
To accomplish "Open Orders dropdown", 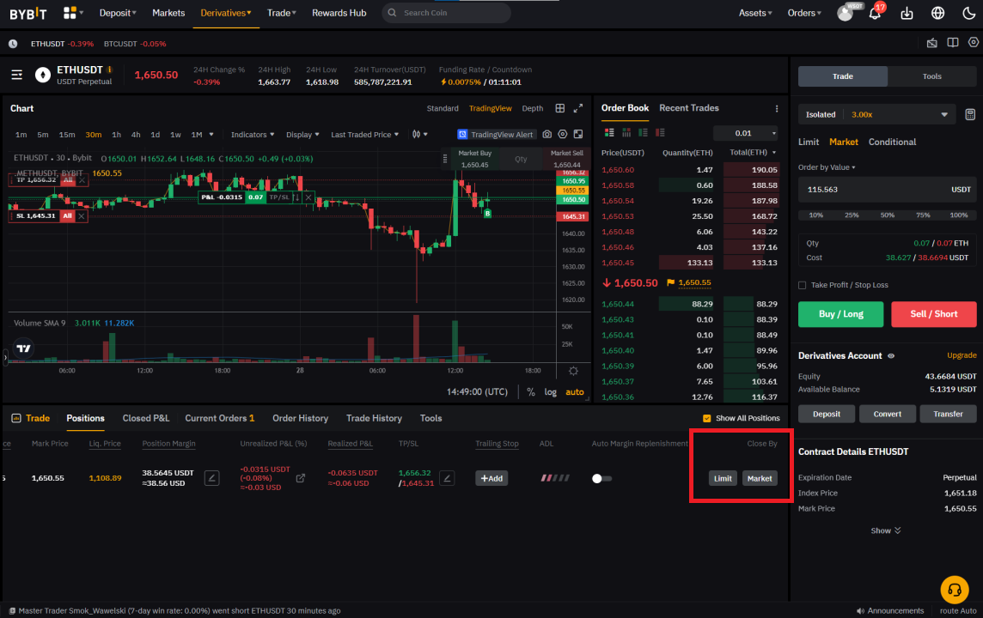I will tap(804, 13).
